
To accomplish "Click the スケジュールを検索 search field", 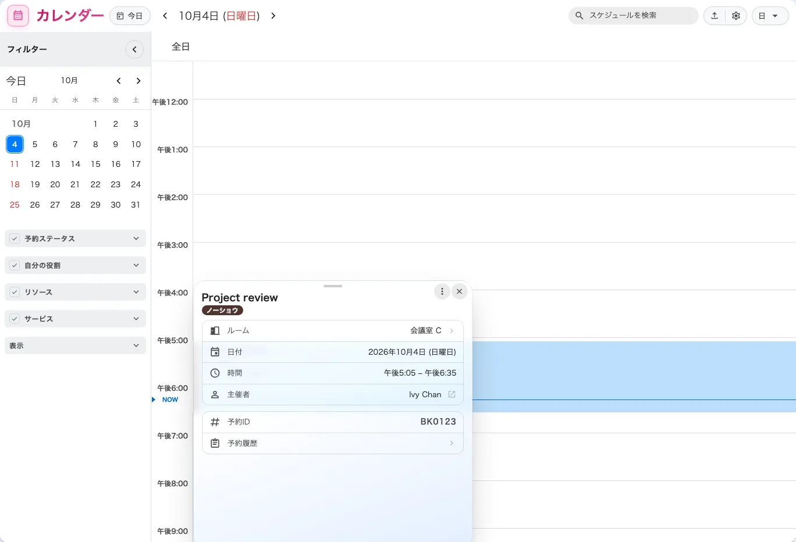I will (x=634, y=16).
